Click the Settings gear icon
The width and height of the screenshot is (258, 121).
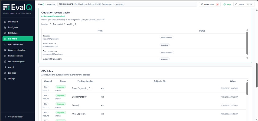tap(5, 79)
